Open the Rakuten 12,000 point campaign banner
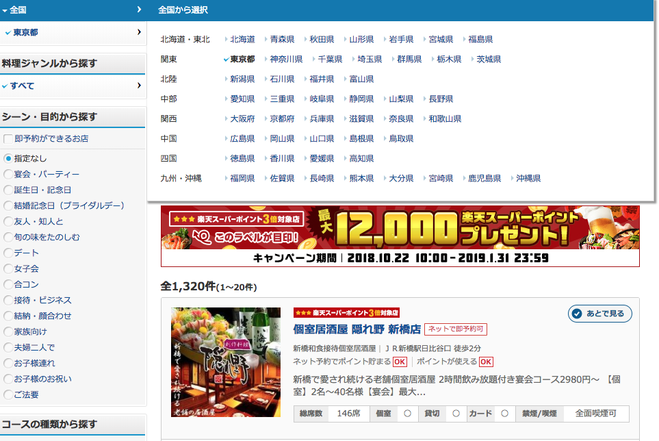659x441 pixels. [x=400, y=236]
